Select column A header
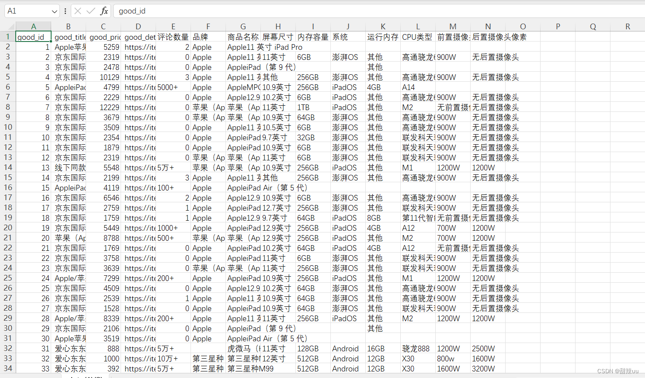This screenshot has height=378, width=645. [x=34, y=27]
